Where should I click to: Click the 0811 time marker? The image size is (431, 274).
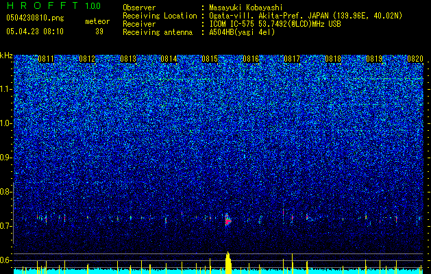(46, 59)
